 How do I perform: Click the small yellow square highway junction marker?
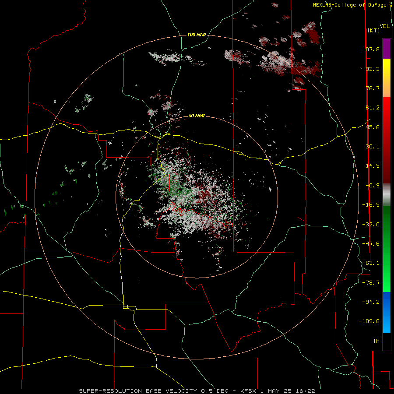pos(125,306)
